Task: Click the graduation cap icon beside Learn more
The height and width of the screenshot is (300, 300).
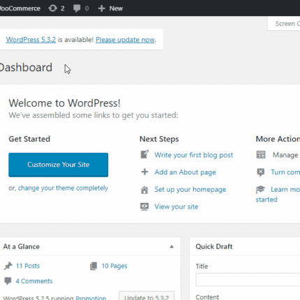Action: [x=261, y=189]
